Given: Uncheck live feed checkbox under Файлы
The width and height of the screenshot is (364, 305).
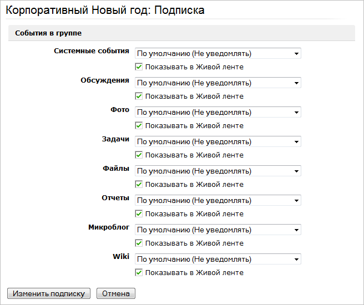Looking at the screenshot, I should pyautogui.click(x=139, y=185).
